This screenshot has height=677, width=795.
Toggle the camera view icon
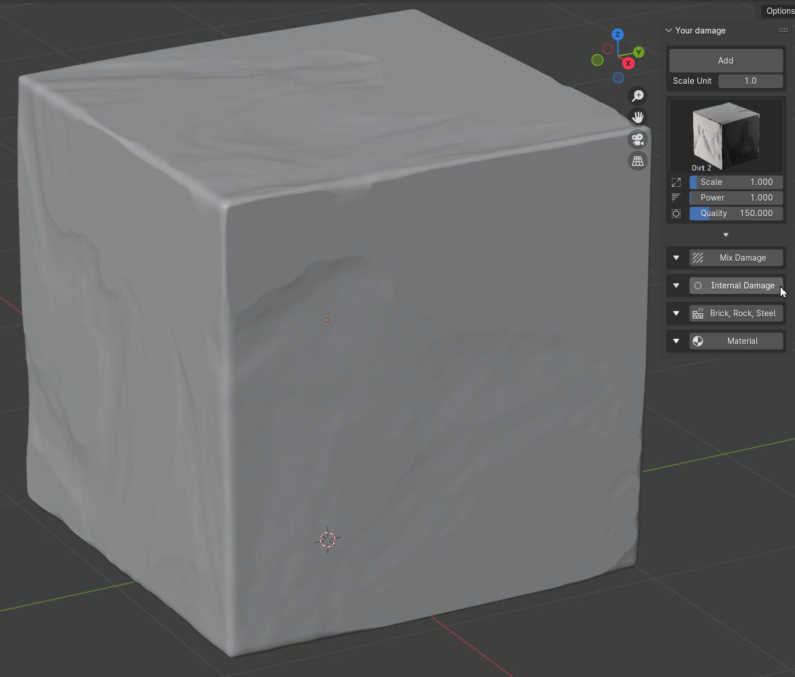pos(638,139)
